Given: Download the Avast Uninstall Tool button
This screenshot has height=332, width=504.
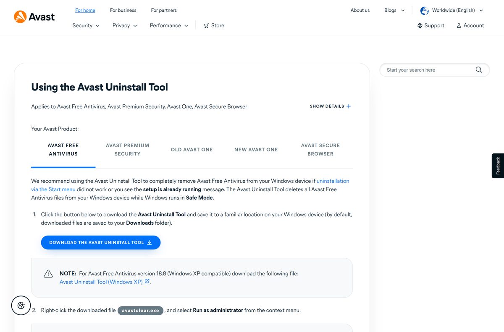Looking at the screenshot, I should point(101,242).
